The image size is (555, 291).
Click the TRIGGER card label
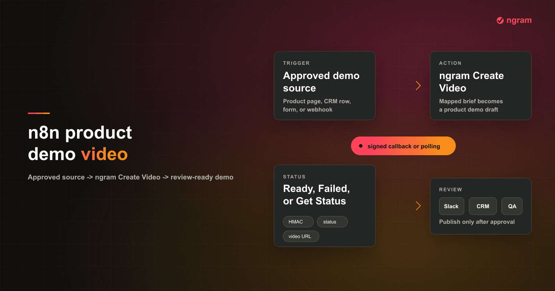pos(296,63)
